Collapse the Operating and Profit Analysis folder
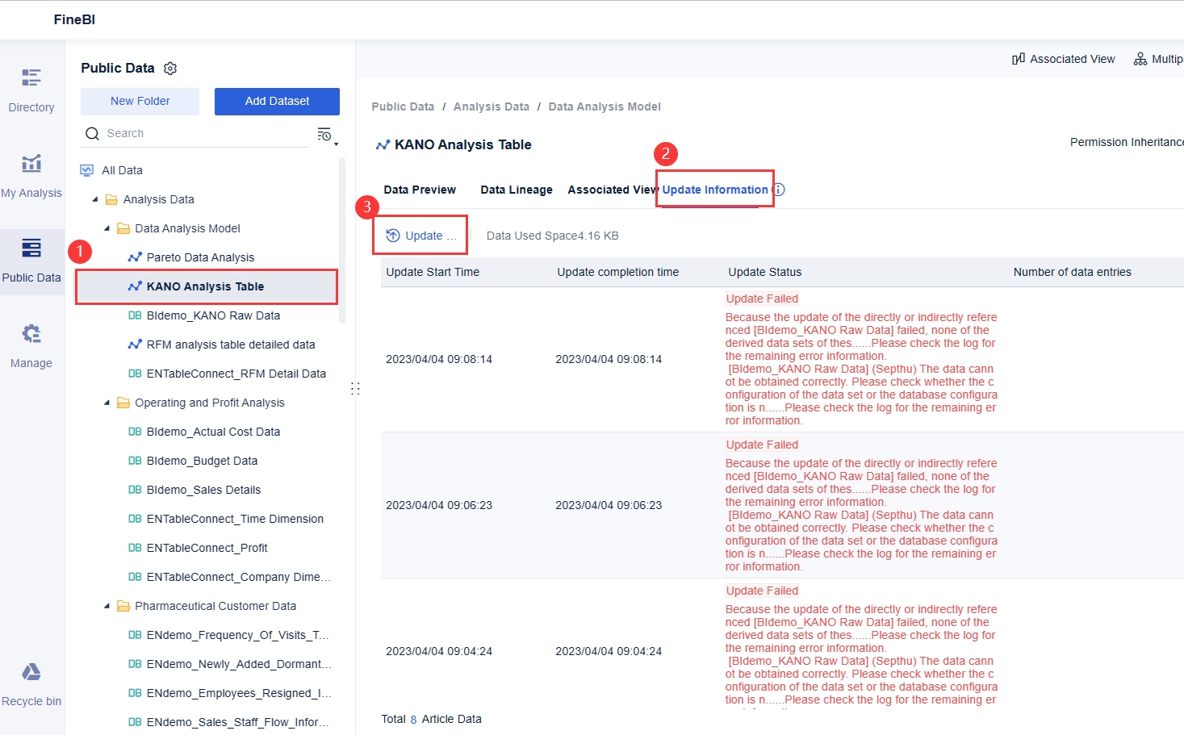Image resolution: width=1184 pixels, height=735 pixels. click(x=106, y=402)
